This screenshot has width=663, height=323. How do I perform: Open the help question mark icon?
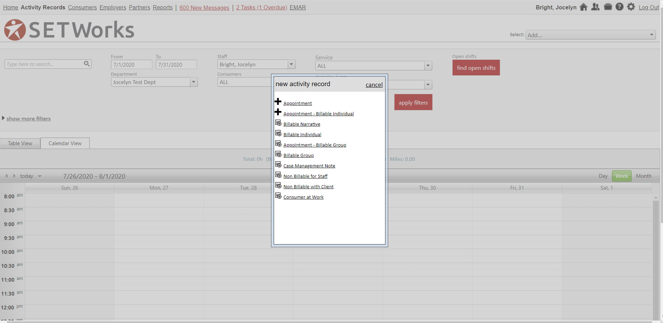click(619, 7)
